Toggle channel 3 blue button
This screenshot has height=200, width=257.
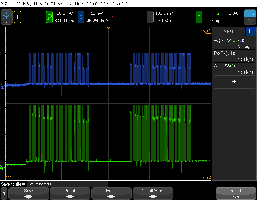point(81,16)
